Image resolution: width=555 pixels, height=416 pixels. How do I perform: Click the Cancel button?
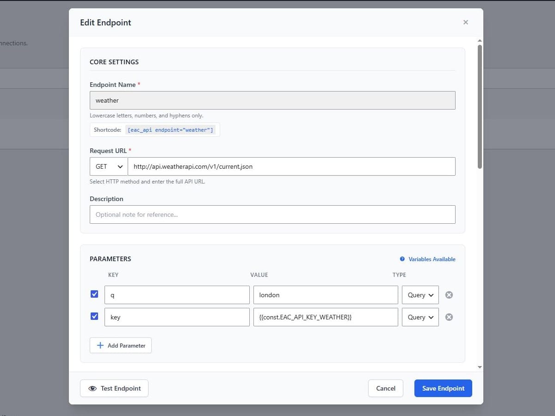[x=386, y=388]
